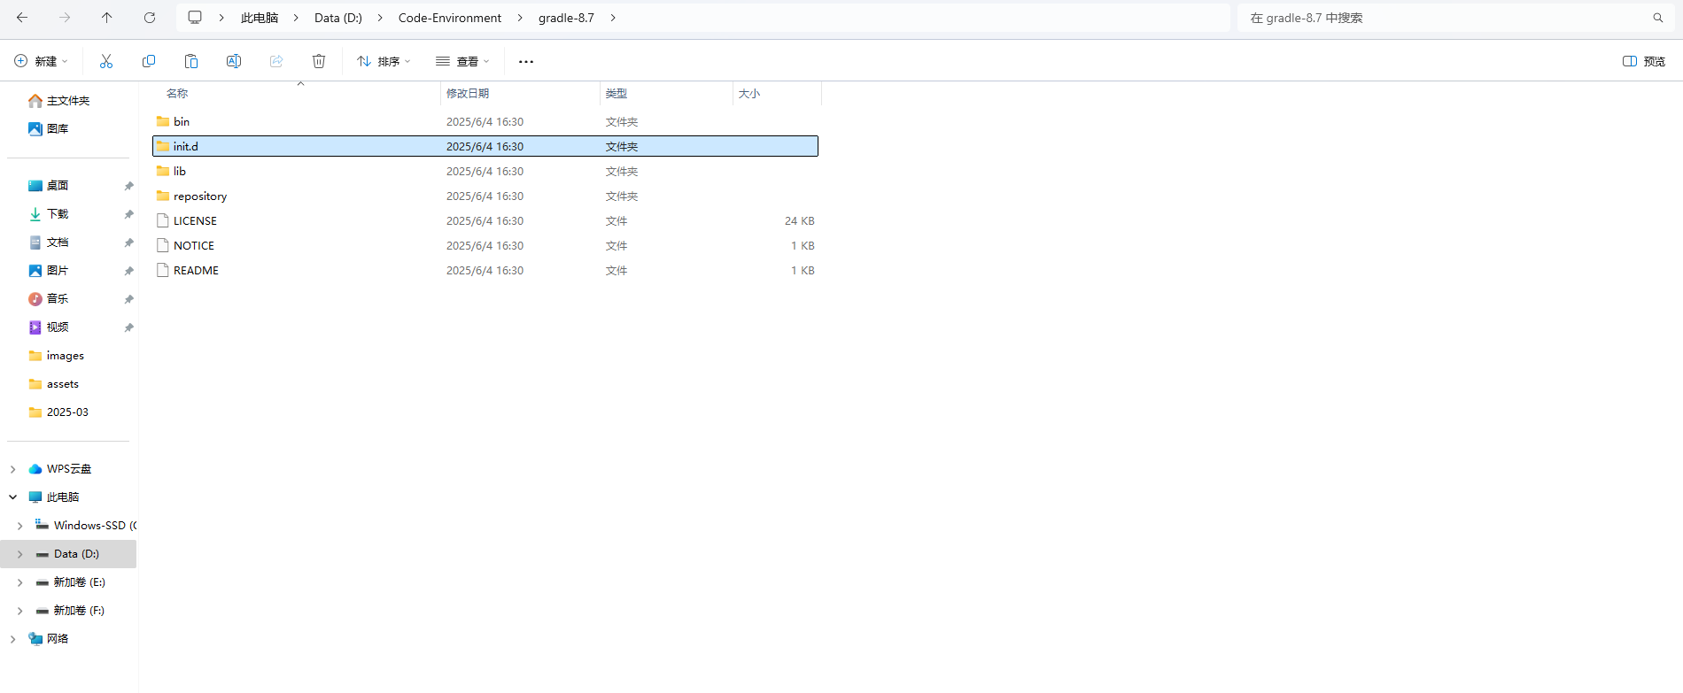Click the Paste clipboard icon
The width and height of the screenshot is (1683, 693).
[191, 61]
